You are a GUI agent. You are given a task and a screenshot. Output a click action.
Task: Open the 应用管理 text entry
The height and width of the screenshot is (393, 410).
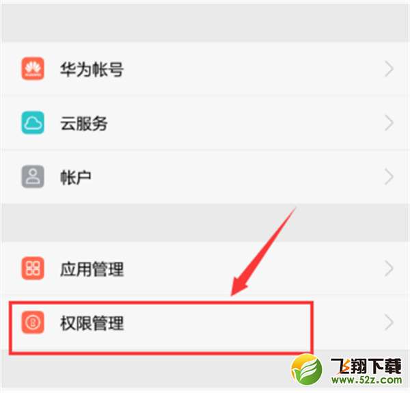(92, 269)
